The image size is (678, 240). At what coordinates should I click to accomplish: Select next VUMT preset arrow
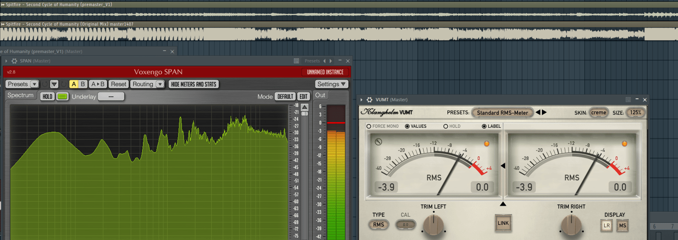point(544,113)
